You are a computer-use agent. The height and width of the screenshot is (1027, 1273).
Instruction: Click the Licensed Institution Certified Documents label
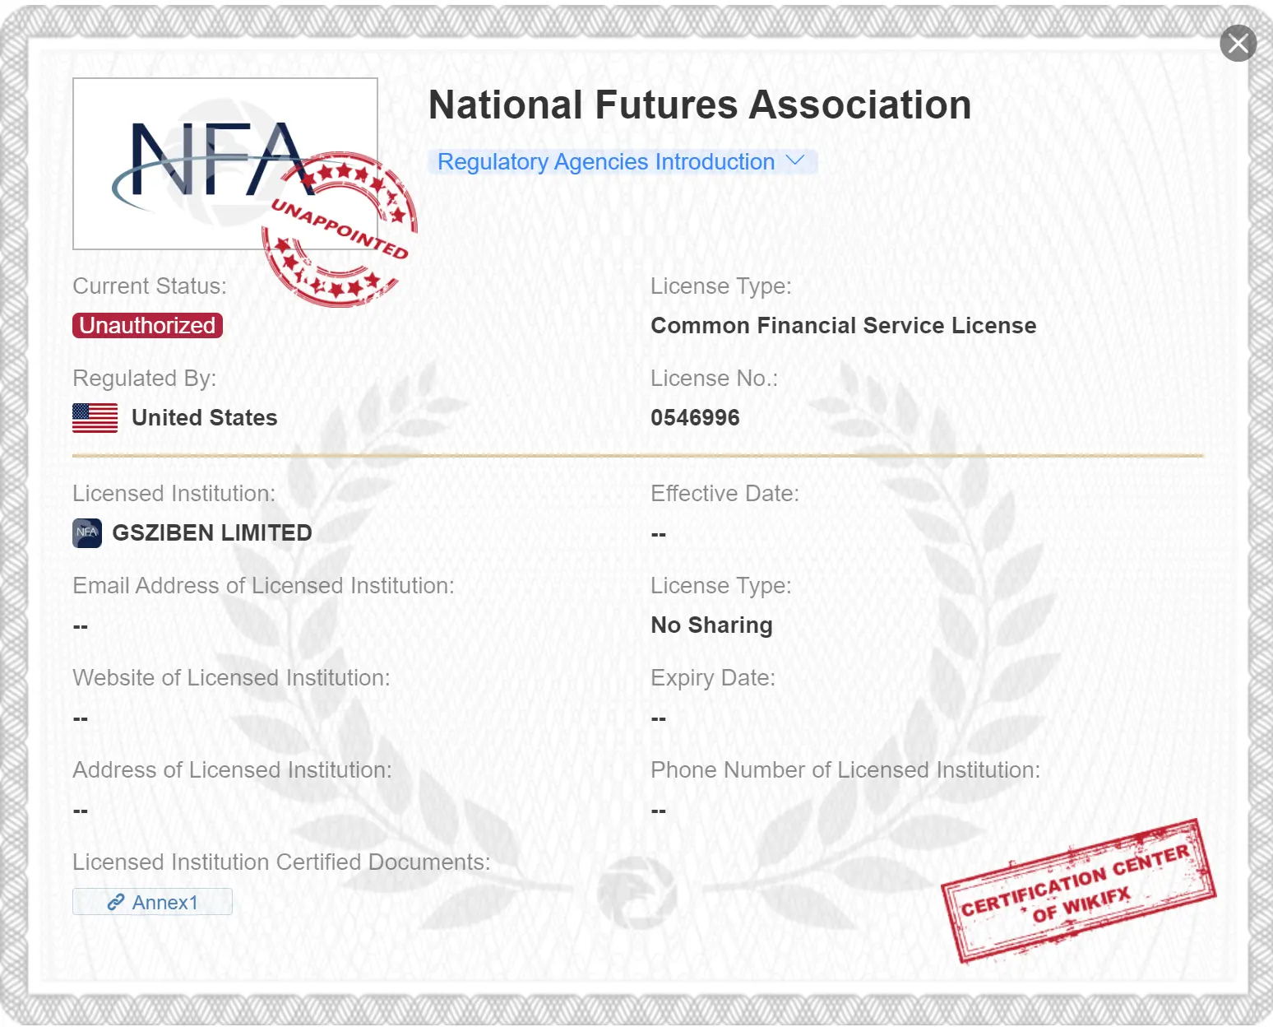click(x=281, y=862)
